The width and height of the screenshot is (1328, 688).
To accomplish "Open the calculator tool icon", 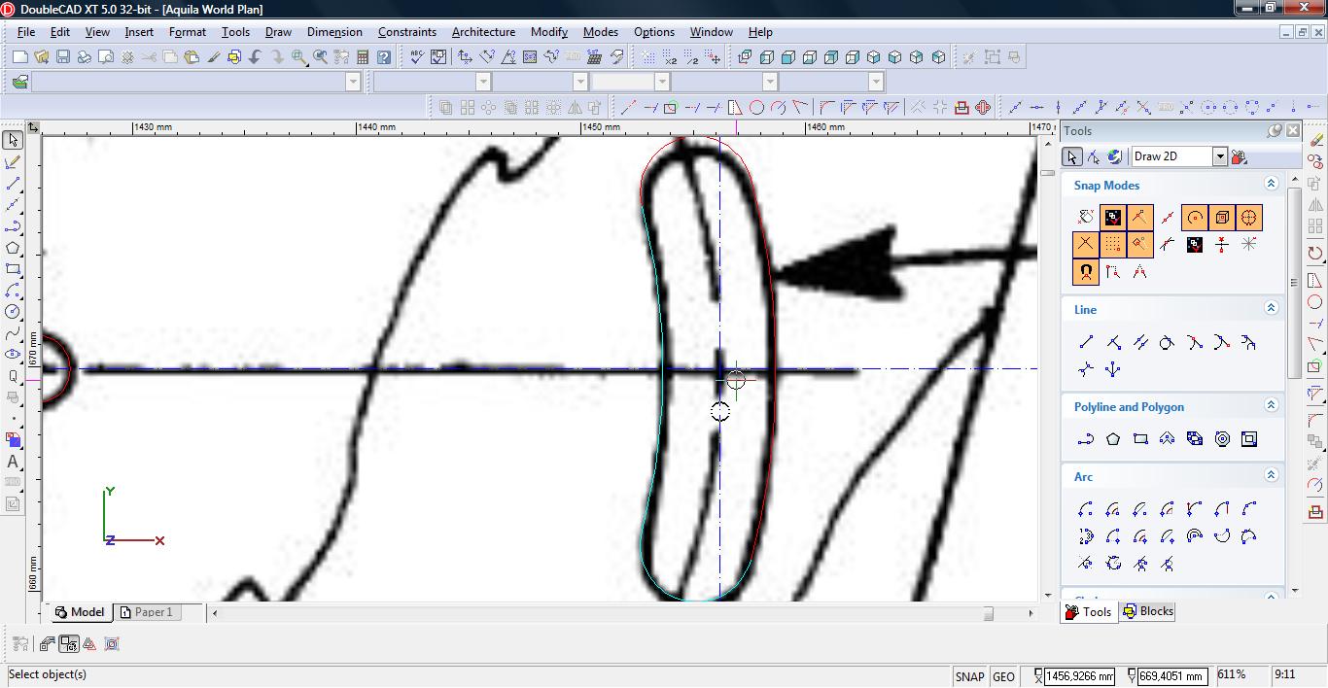I will tap(362, 57).
